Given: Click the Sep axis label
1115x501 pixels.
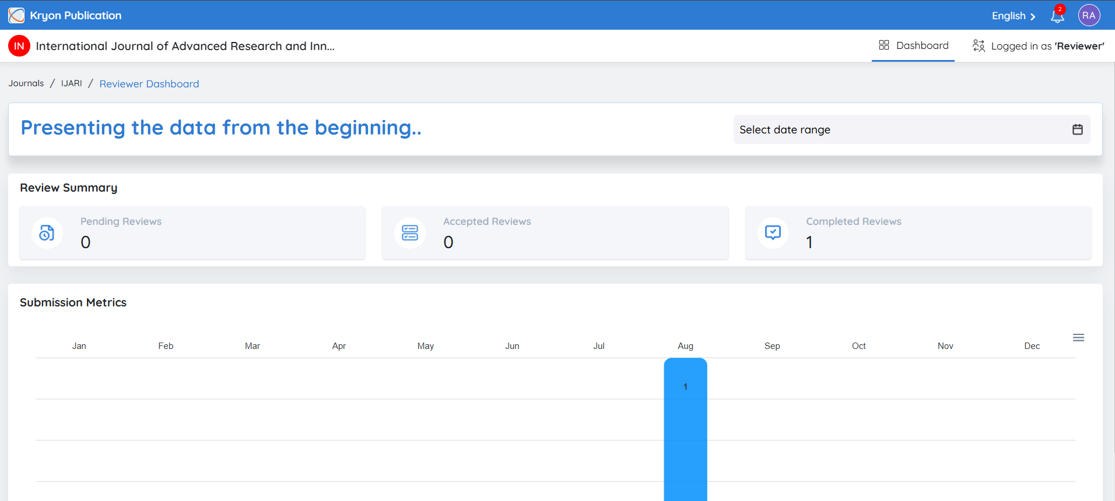Looking at the screenshot, I should [x=772, y=346].
